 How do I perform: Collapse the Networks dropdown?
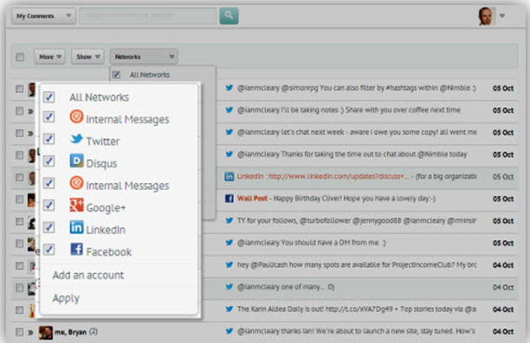(144, 57)
